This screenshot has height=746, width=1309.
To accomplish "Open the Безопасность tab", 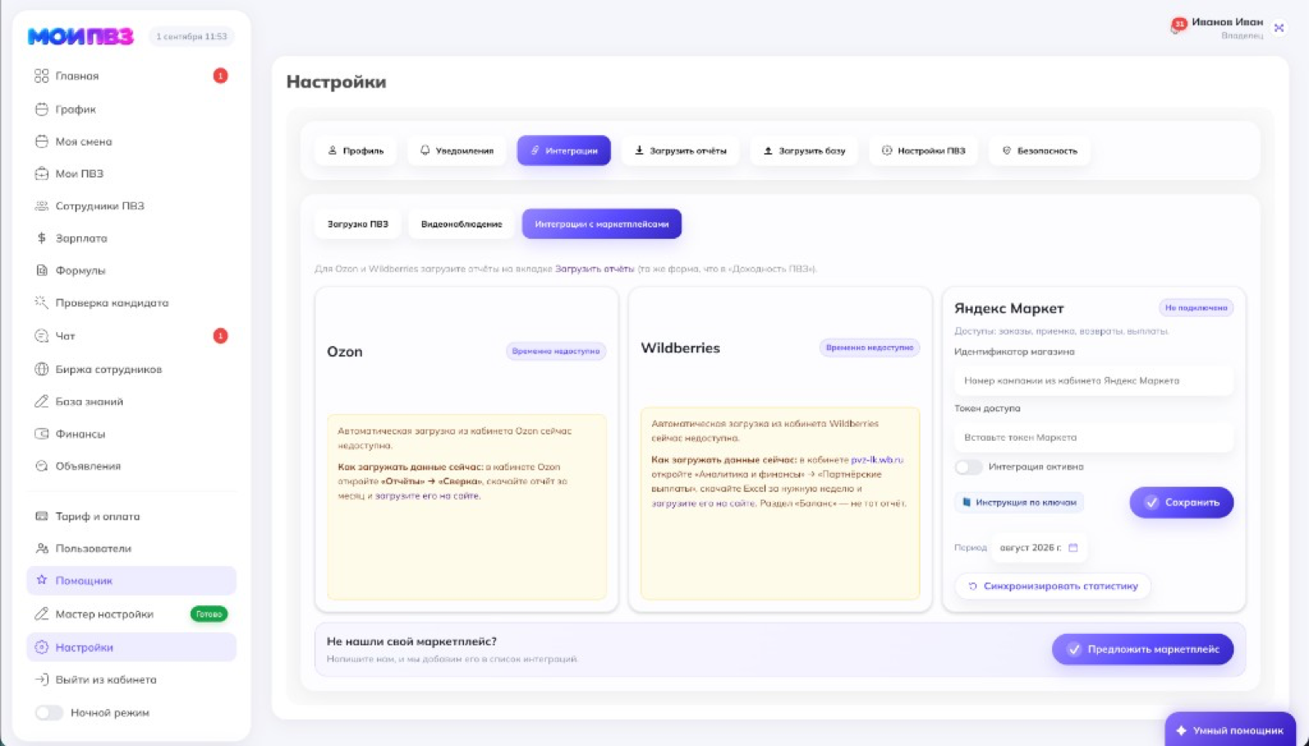I will [x=1040, y=151].
